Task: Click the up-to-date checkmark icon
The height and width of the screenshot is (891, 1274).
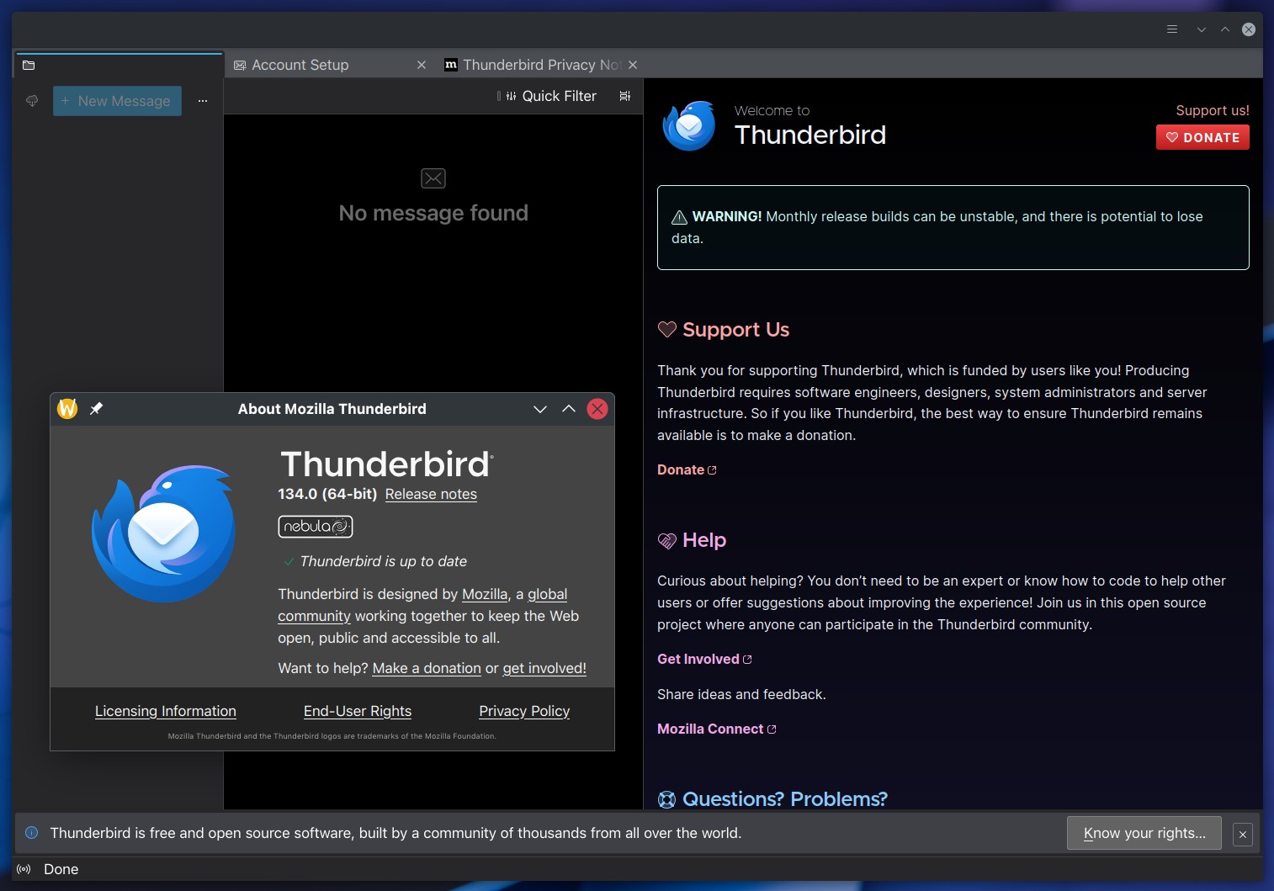Action: click(x=289, y=561)
